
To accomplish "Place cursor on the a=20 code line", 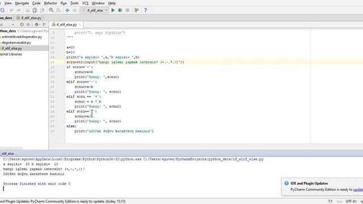I will point(70,48).
